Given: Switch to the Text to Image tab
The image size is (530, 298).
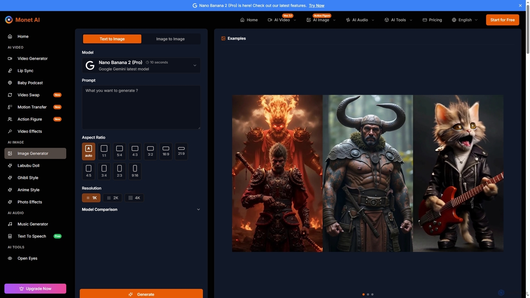Looking at the screenshot, I should click(112, 39).
